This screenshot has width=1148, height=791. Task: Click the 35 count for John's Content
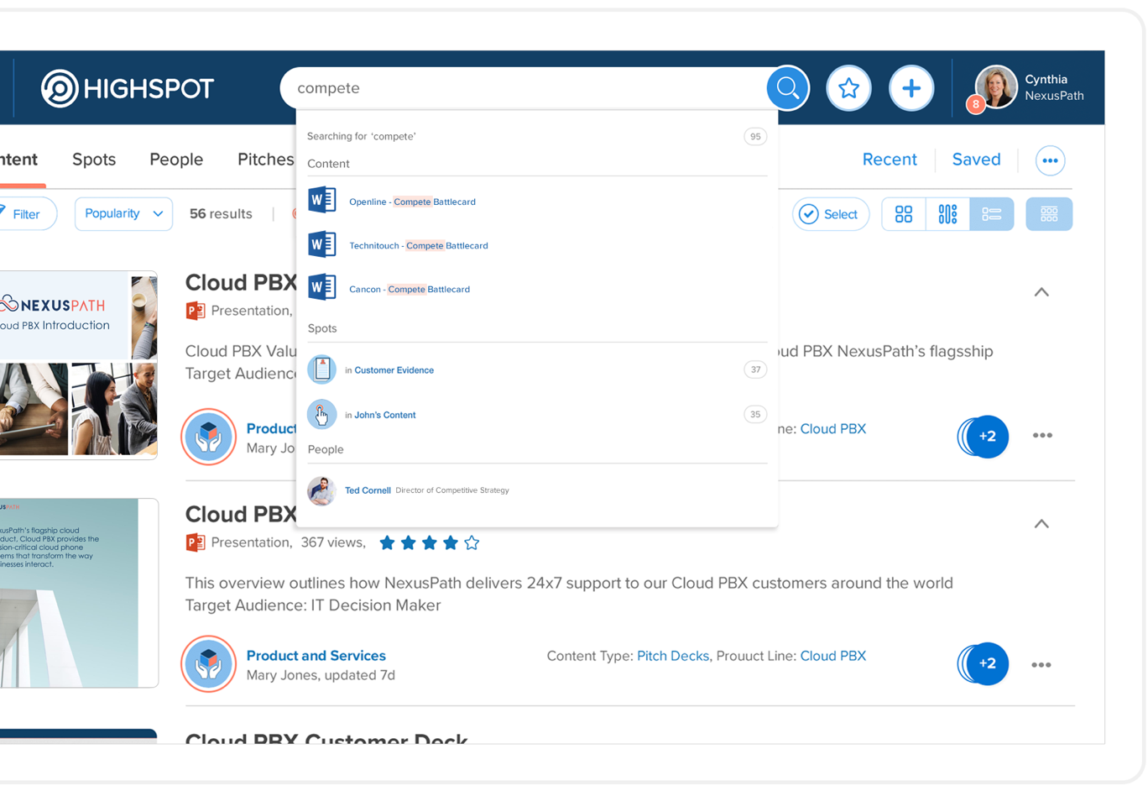(x=755, y=414)
